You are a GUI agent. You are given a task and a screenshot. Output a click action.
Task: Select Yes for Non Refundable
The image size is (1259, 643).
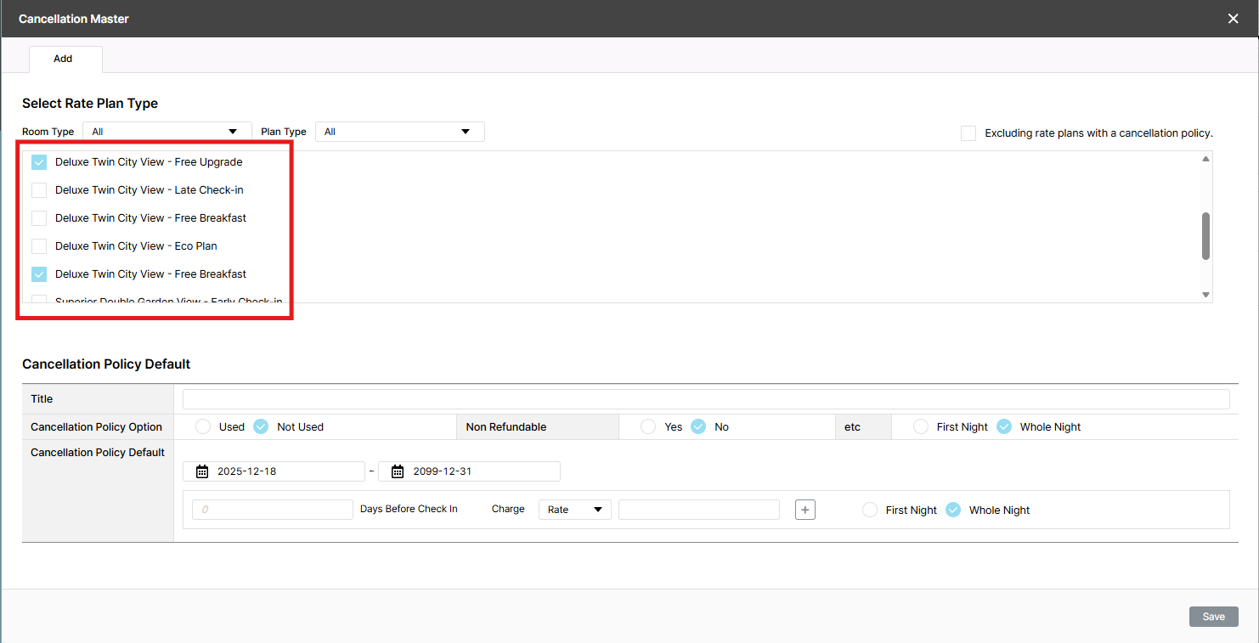pos(648,426)
